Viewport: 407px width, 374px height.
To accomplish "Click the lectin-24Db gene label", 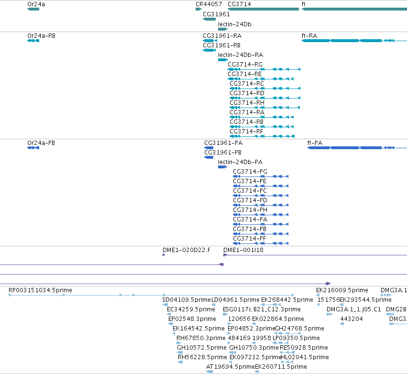I will coord(235,24).
